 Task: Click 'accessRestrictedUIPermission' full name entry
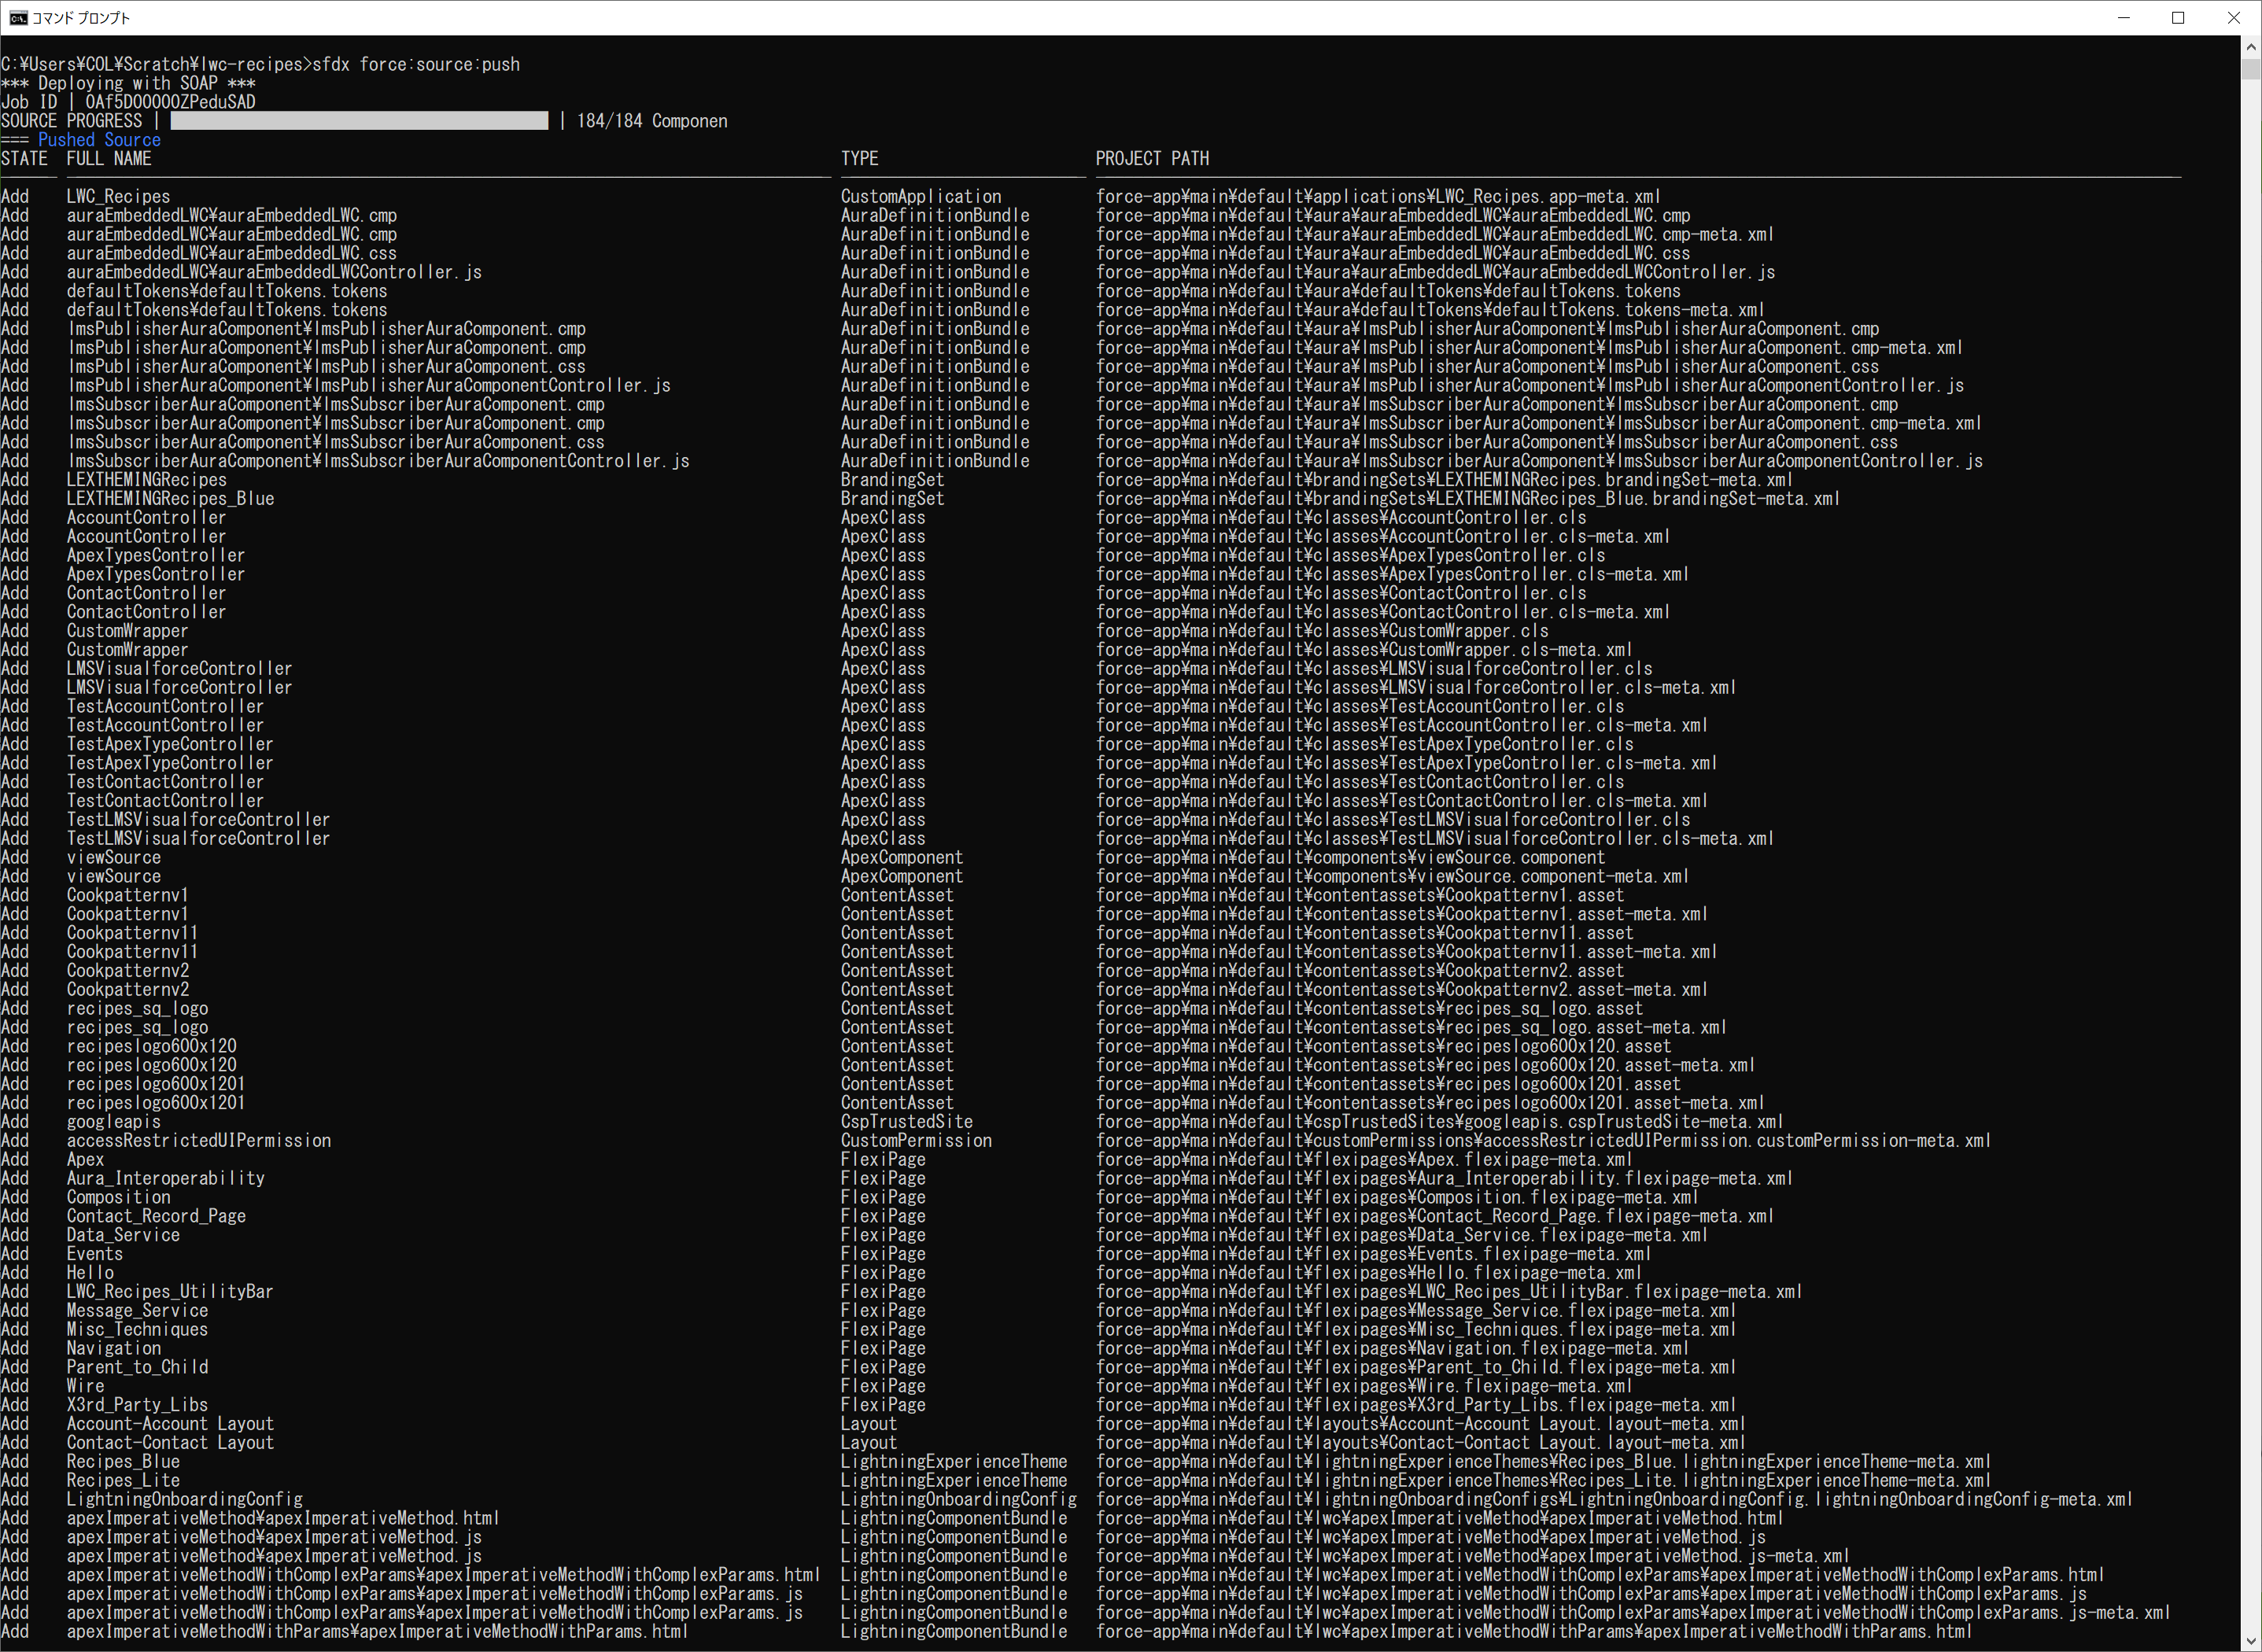(198, 1141)
